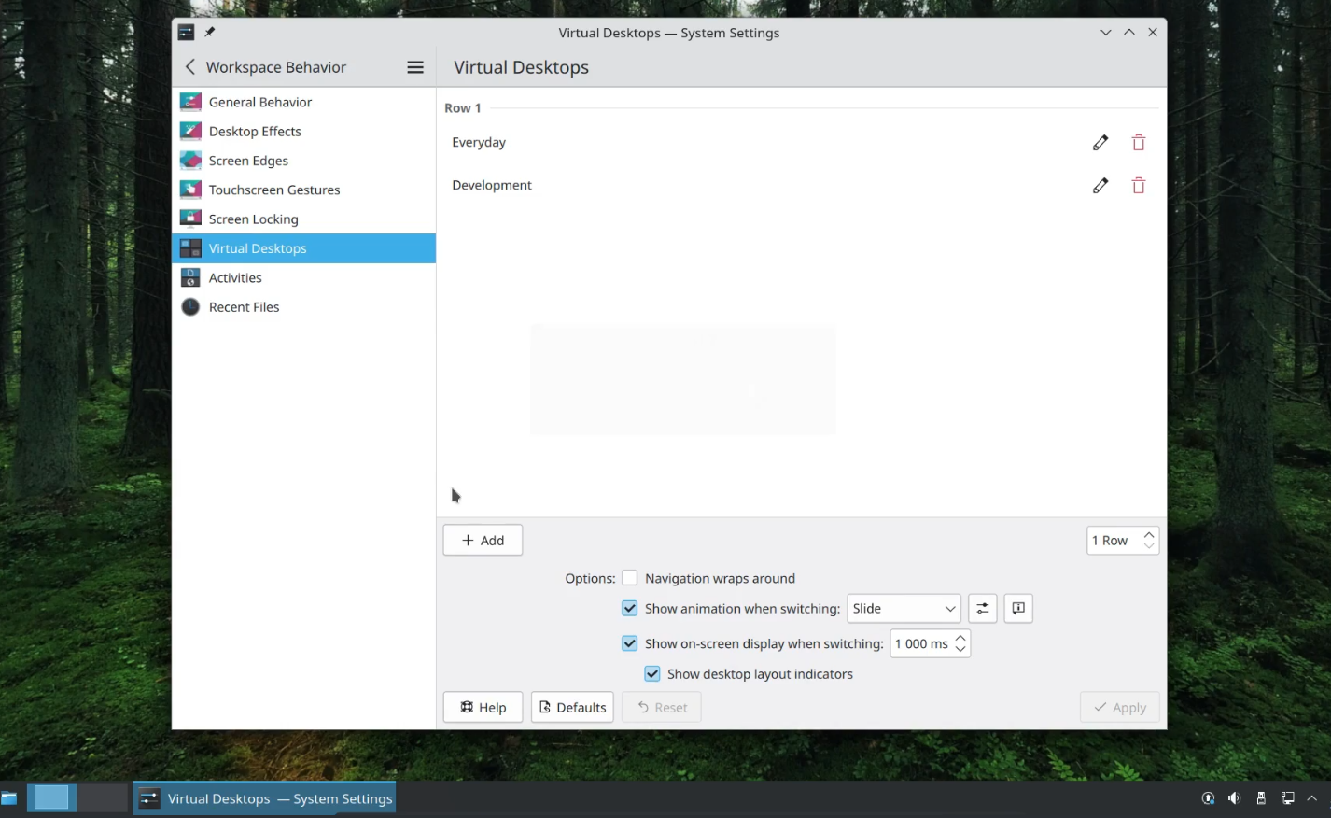The height and width of the screenshot is (818, 1331).
Task: Click the pencil icon beside Development desktop
Action: (1100, 186)
